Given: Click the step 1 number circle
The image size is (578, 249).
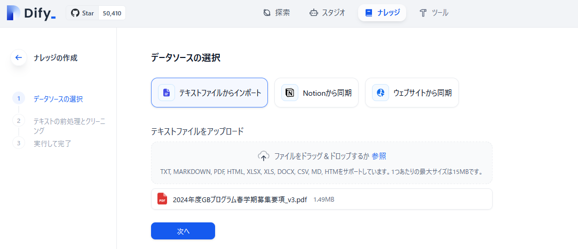Looking at the screenshot, I should click(x=19, y=98).
